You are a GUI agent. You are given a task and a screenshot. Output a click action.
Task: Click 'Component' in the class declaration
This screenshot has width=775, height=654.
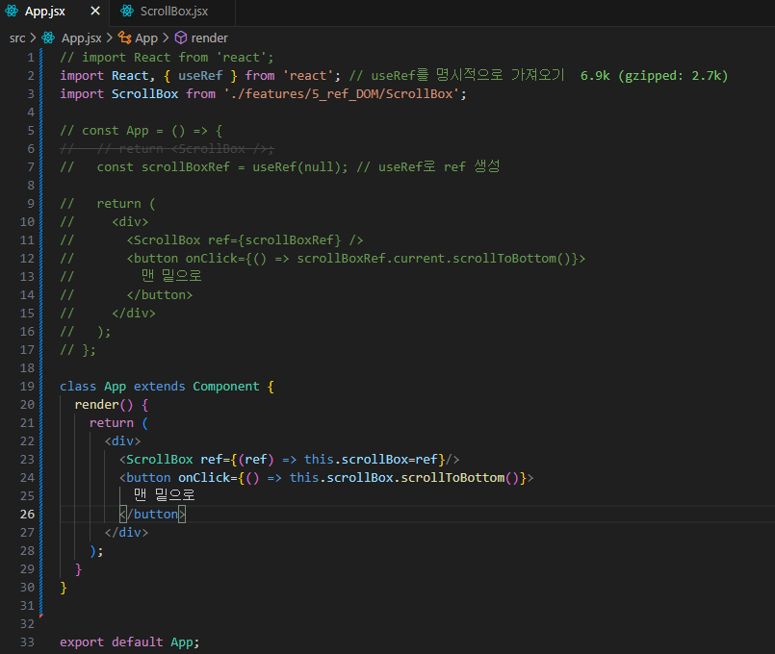click(x=226, y=387)
